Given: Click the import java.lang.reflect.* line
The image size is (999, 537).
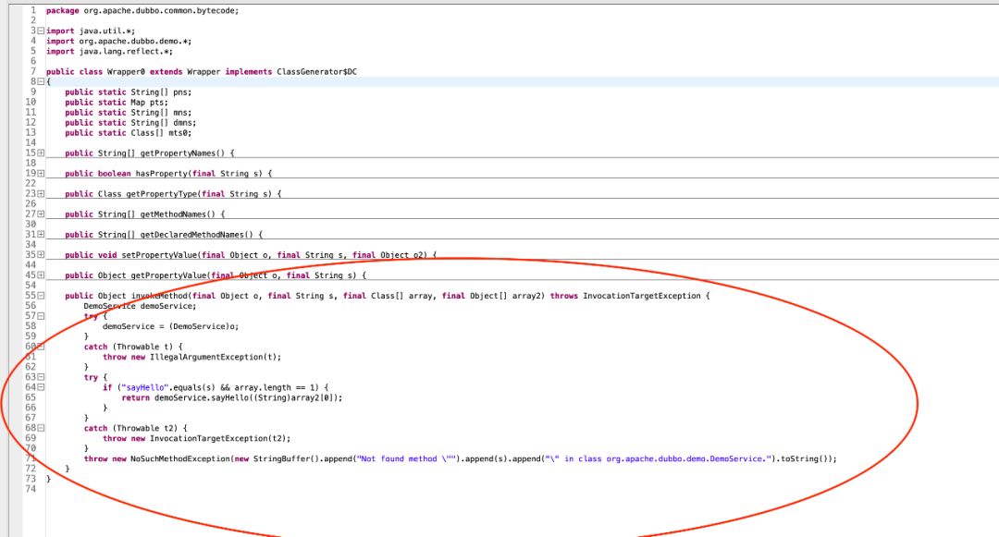Looking at the screenshot, I should pos(109,52).
